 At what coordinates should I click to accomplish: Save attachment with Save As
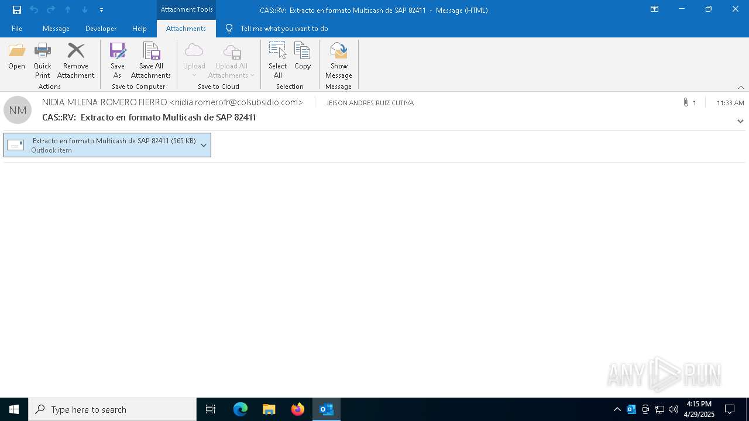coord(118,60)
